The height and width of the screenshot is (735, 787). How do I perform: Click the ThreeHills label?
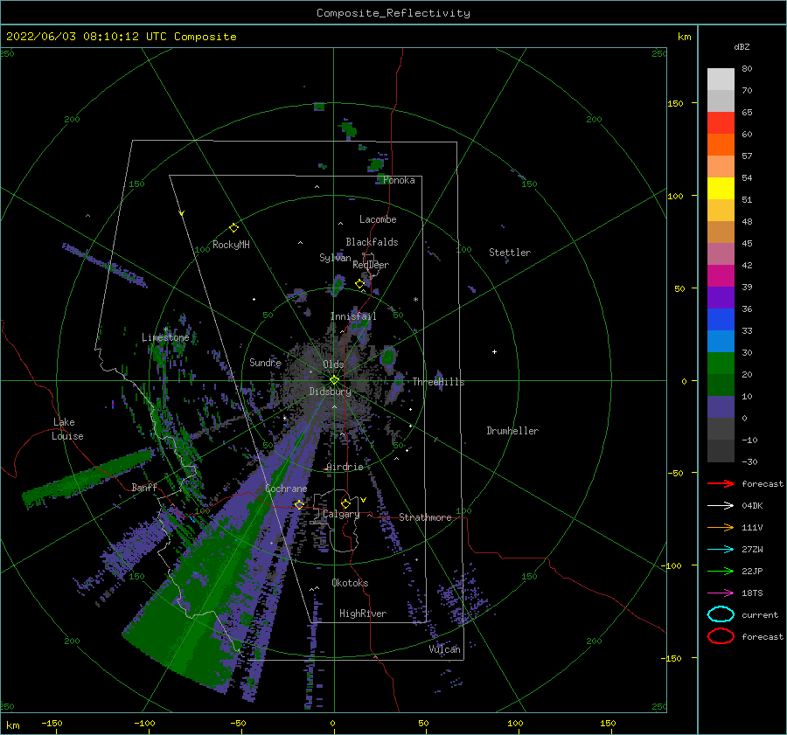[438, 382]
